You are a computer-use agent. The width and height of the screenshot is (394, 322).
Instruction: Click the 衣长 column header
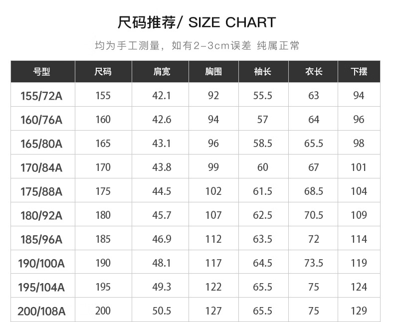[314, 72]
